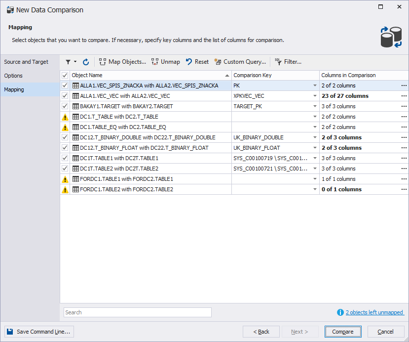409x342 pixels.
Task: Switch to the Options page
Action: point(14,76)
